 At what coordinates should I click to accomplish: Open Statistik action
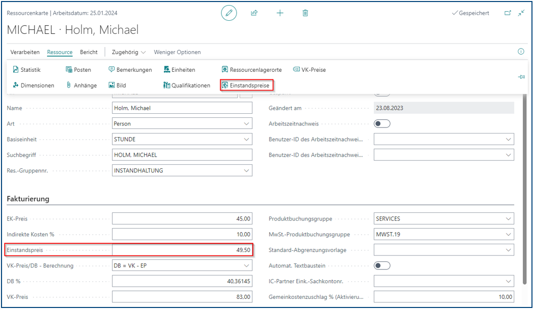(x=27, y=69)
